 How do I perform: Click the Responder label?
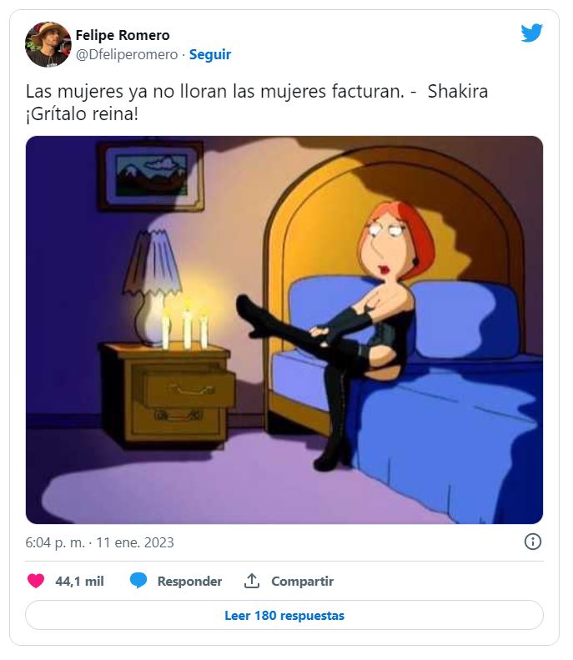189,582
